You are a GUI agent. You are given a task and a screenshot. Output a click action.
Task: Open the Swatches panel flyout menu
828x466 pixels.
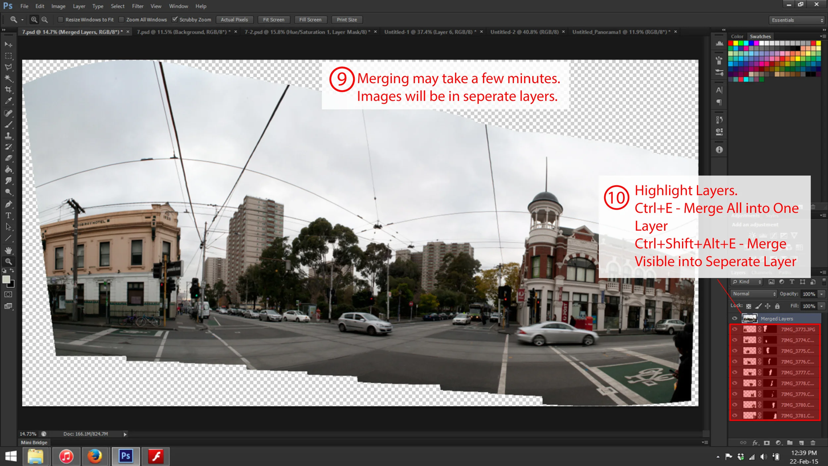tap(822, 36)
